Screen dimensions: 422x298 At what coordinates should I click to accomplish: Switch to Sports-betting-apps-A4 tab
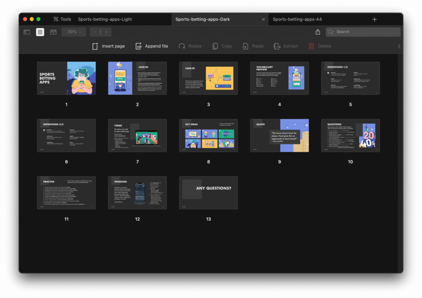click(297, 19)
